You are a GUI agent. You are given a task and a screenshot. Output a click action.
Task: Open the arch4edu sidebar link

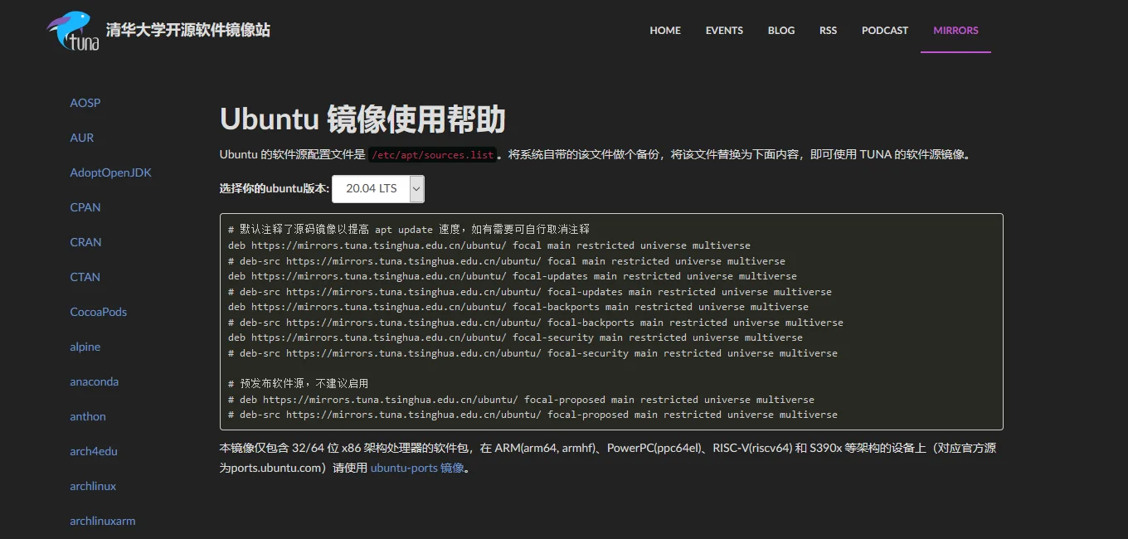(94, 451)
